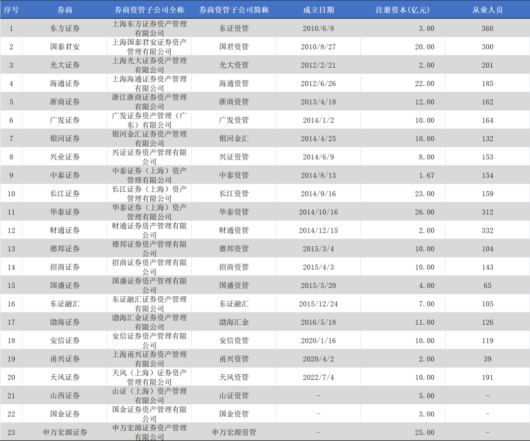Select the 国盛证券 cell
This screenshot has height=441, width=530.
pyautogui.click(x=65, y=285)
